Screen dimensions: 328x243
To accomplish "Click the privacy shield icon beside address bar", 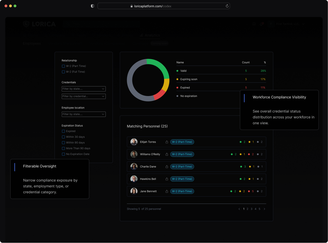I will tap(92, 6).
